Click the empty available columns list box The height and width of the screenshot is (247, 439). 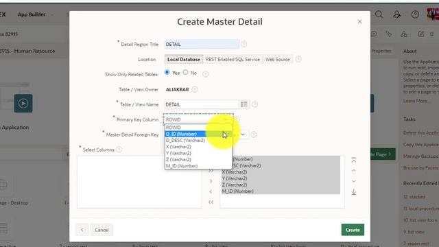coord(139,182)
